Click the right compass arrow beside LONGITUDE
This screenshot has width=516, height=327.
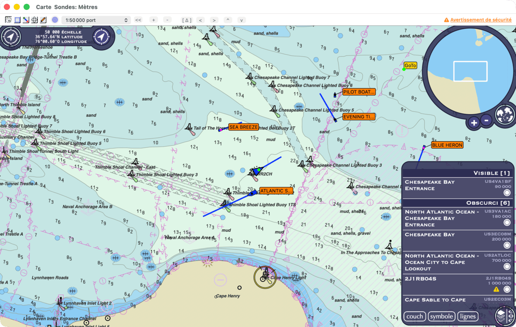102,37
